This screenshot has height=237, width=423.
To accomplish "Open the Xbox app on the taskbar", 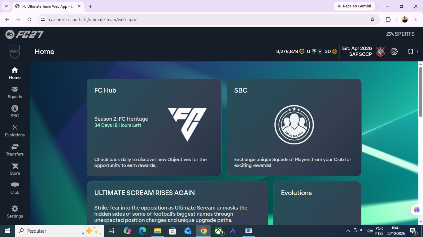I will (218, 231).
